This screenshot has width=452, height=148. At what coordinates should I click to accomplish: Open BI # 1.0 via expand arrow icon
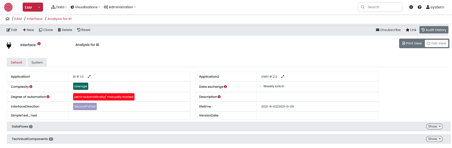[x=89, y=77]
